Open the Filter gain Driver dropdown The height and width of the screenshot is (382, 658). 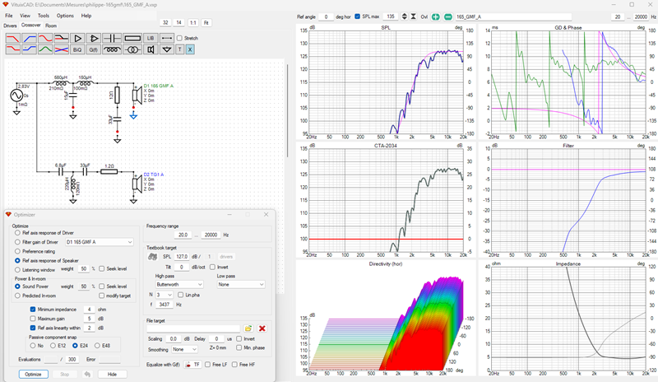point(99,242)
